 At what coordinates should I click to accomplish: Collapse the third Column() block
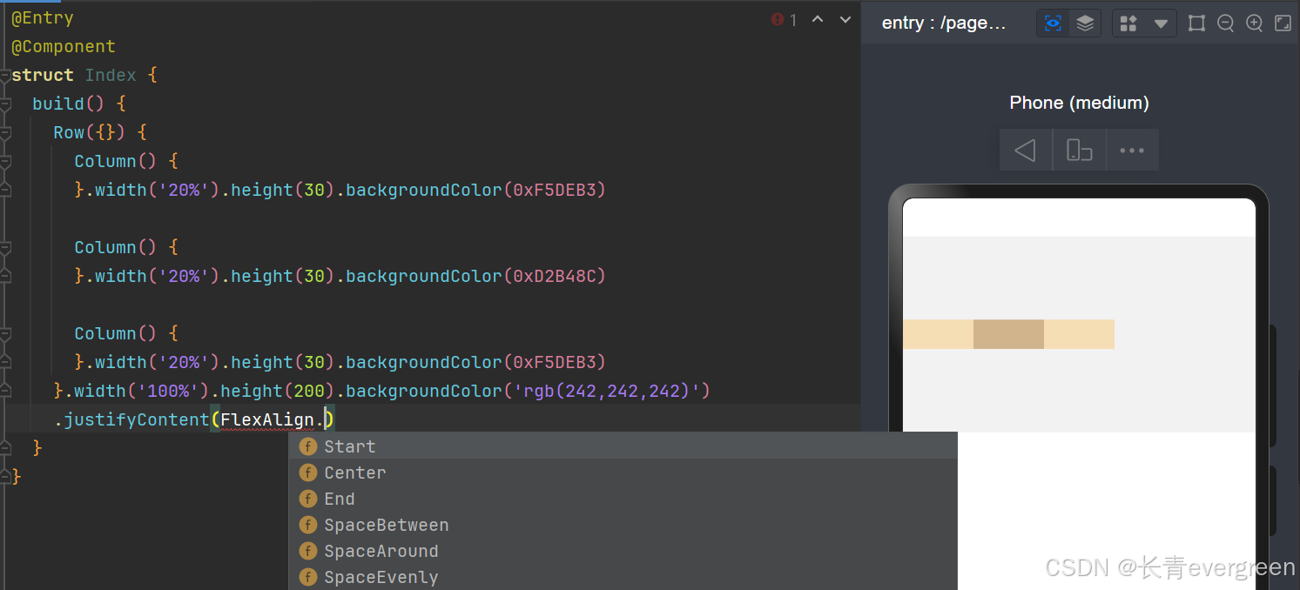[5, 333]
